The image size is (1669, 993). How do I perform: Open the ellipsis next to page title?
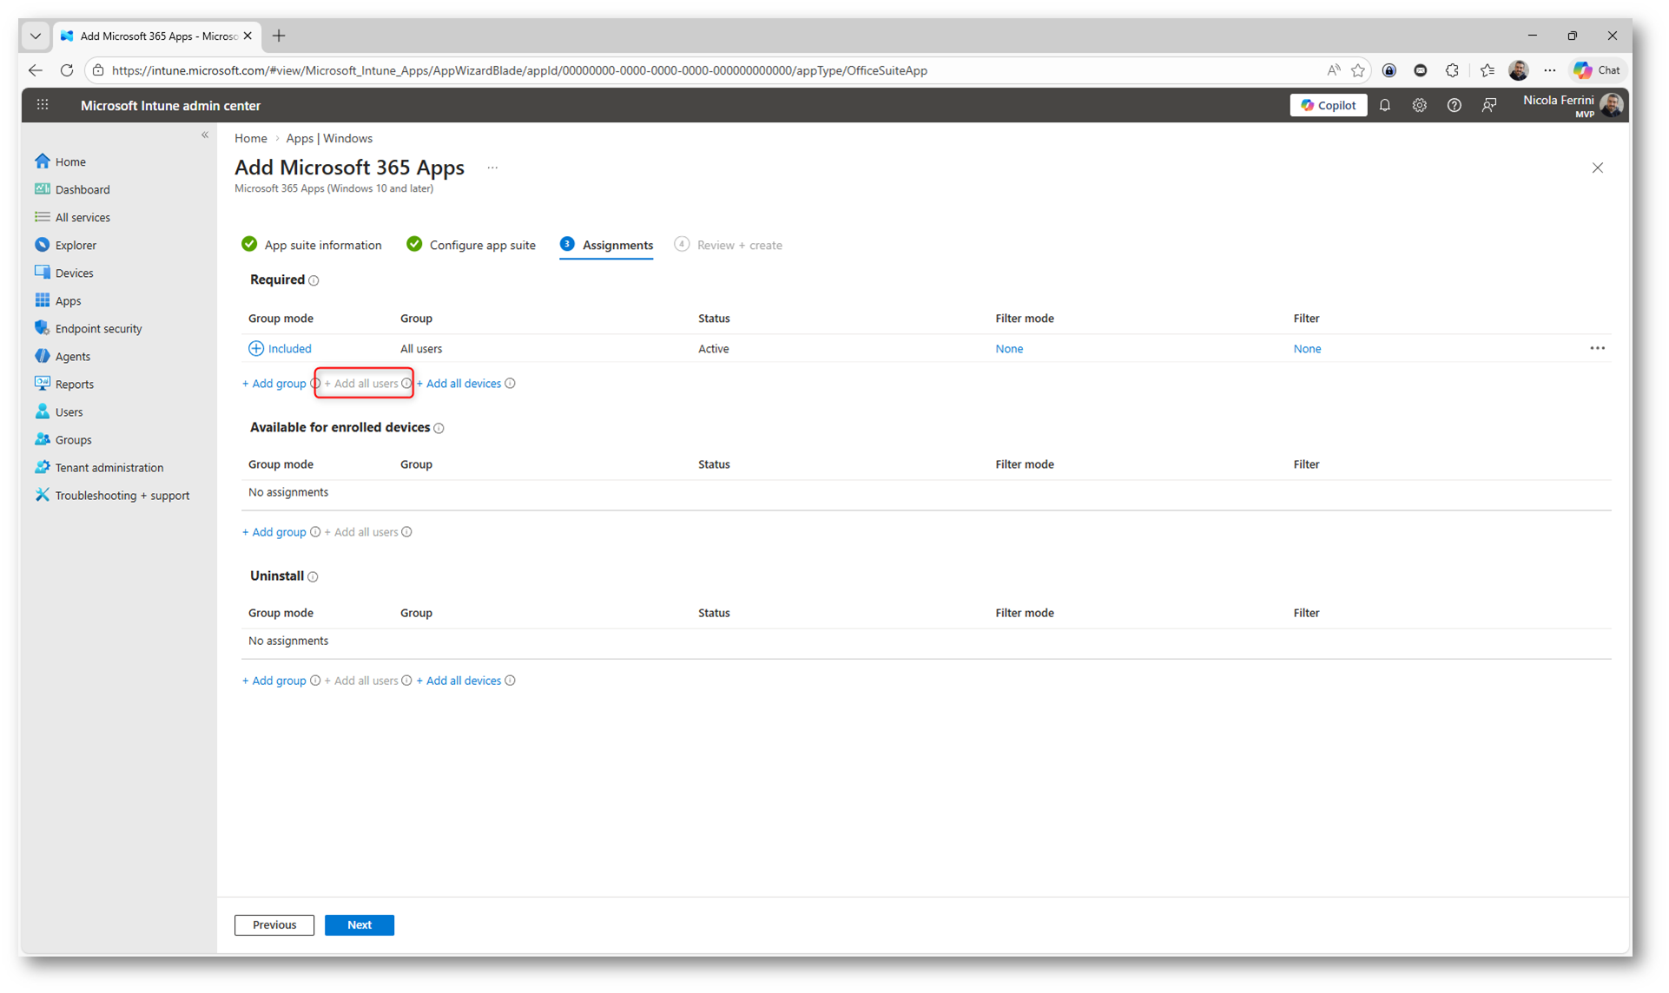tap(492, 168)
